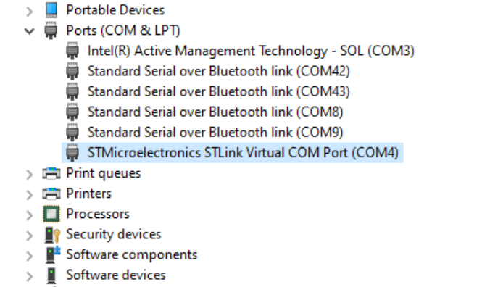Expand the Security devices arrow
Image resolution: width=490 pixels, height=287 pixels.
tap(30, 236)
